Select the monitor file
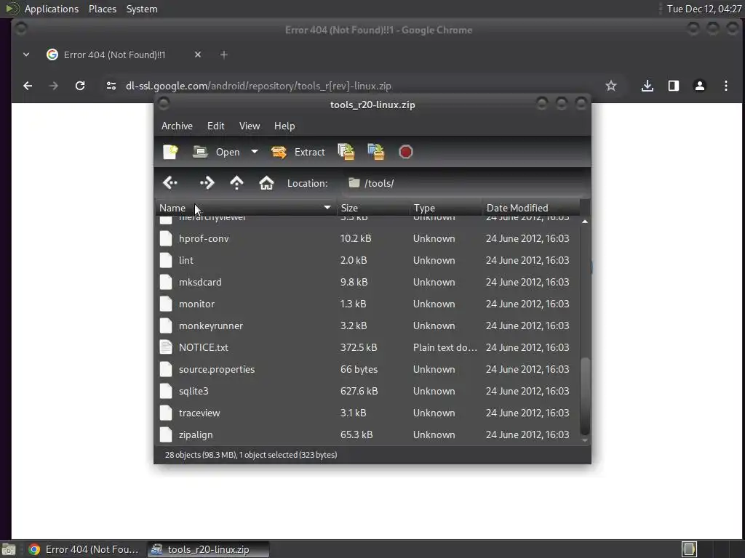Viewport: 745px width, 558px height. [367, 304]
